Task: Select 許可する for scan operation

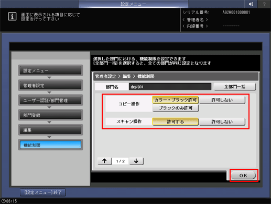Action: tap(175, 121)
